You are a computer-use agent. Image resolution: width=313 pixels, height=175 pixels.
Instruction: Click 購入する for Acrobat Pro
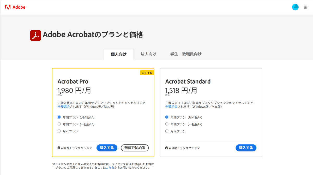click(107, 148)
